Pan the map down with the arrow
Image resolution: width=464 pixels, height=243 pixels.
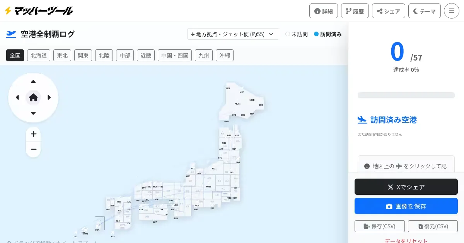(33, 113)
